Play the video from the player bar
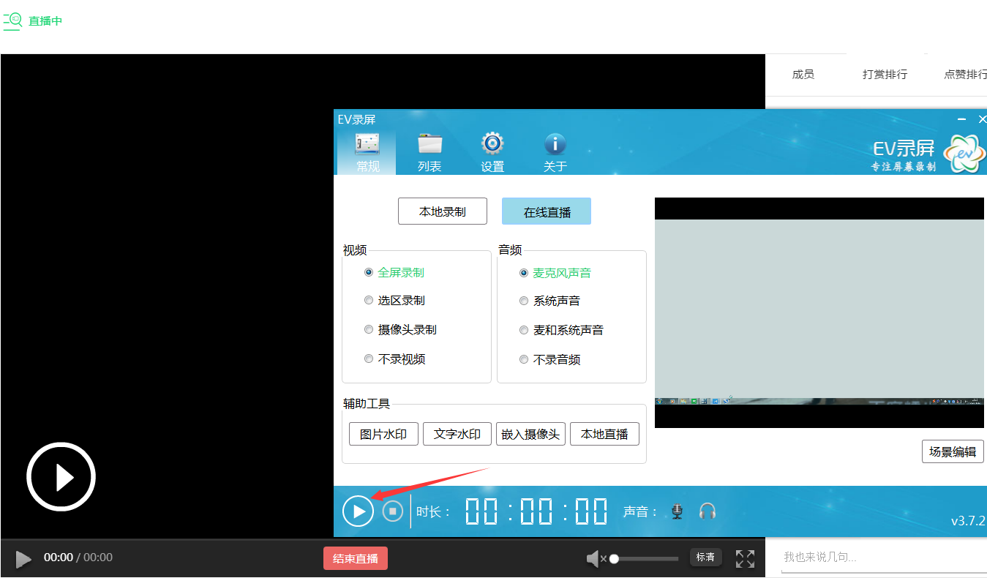 coord(23,559)
